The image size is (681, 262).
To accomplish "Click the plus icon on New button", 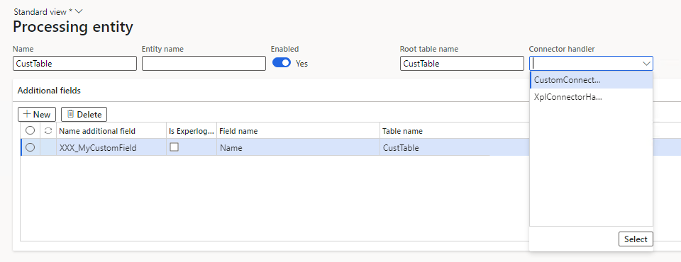I will click(x=27, y=114).
